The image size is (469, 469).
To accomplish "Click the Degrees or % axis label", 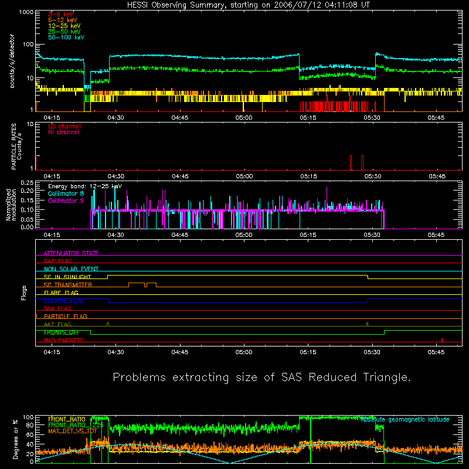I will pyautogui.click(x=15, y=439).
